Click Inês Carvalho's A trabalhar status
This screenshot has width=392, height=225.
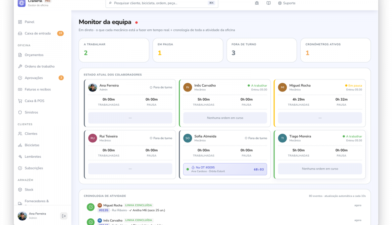(x=257, y=86)
